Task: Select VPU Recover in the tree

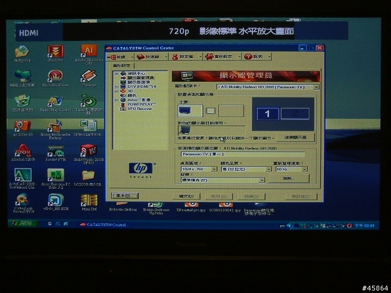Action: coord(139,109)
